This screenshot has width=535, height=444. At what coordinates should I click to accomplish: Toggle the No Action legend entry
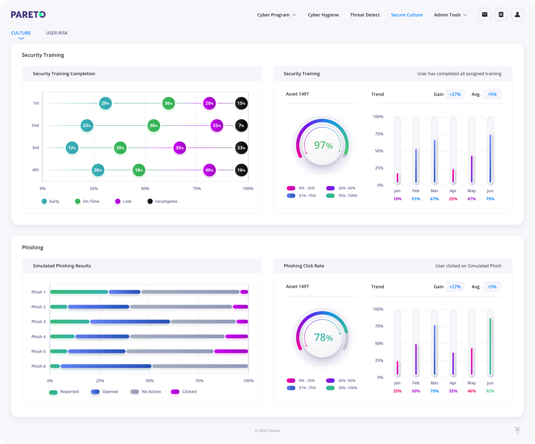coord(135,392)
